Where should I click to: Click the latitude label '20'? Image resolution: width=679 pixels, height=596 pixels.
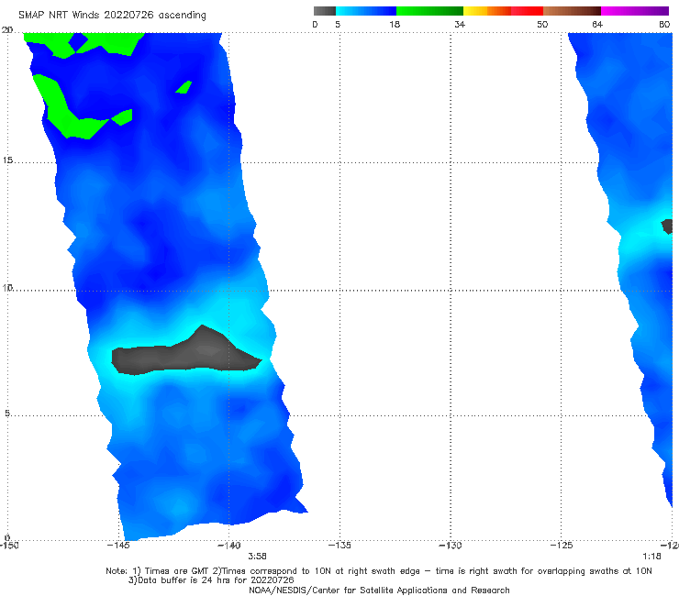tap(7, 30)
